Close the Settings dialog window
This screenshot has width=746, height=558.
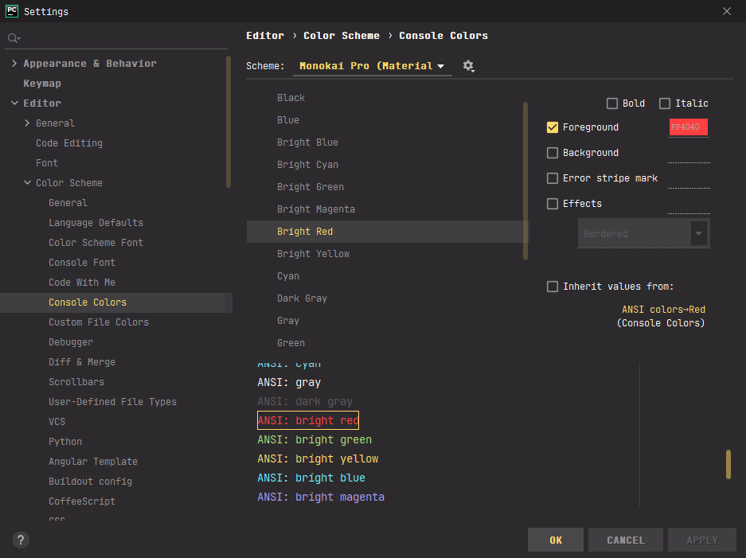(x=726, y=11)
